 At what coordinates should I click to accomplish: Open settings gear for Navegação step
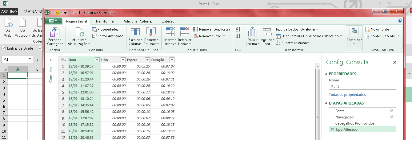[392, 117]
